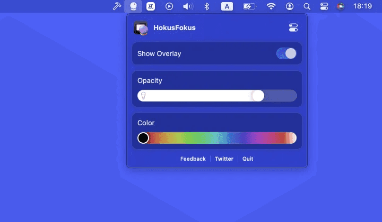Click the 18:19 clock

tap(362, 6)
